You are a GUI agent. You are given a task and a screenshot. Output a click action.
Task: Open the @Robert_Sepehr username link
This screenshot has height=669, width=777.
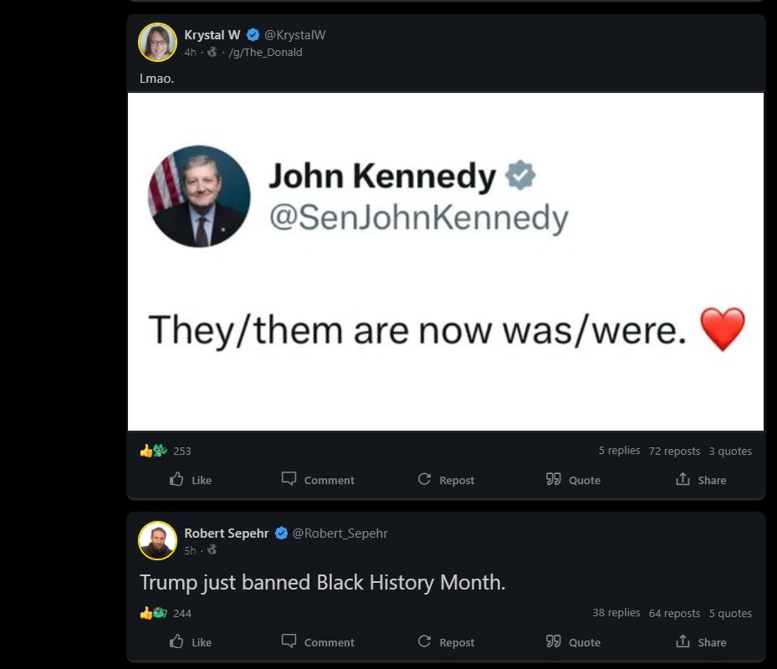pos(340,534)
